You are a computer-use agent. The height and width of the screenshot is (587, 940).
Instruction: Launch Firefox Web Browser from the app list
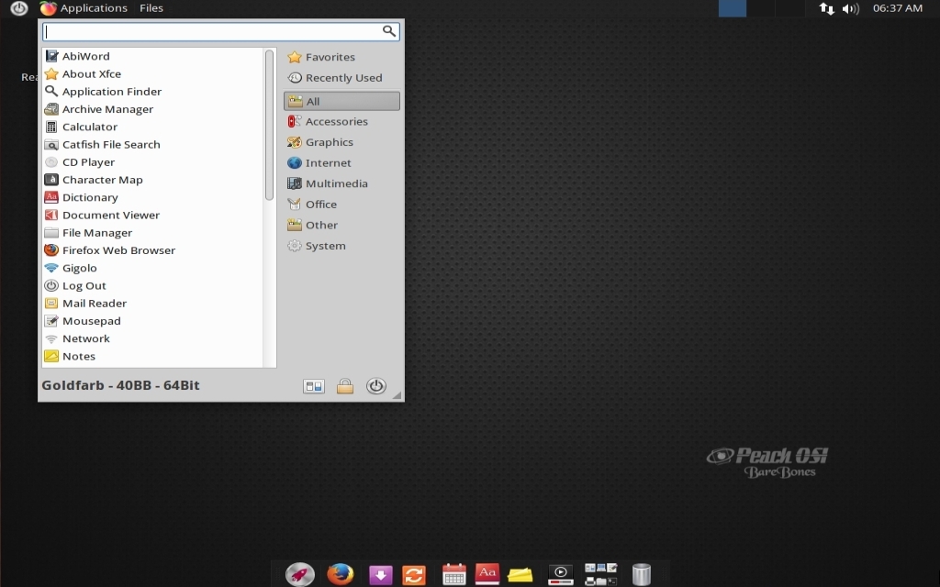tap(118, 249)
